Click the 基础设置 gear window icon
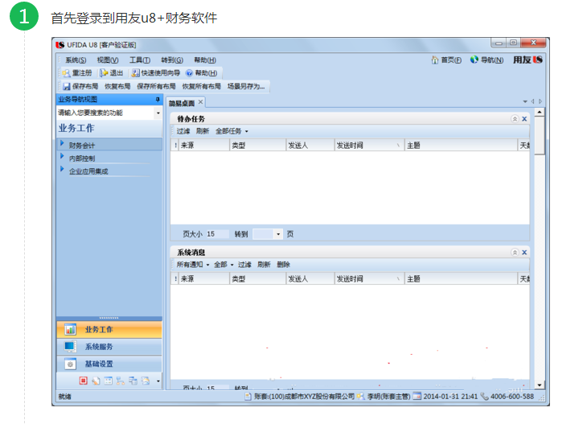 click(70, 364)
